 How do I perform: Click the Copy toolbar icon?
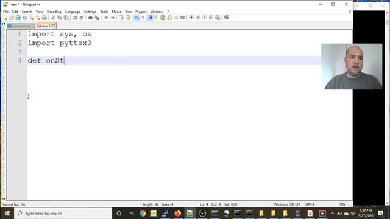[60, 18]
